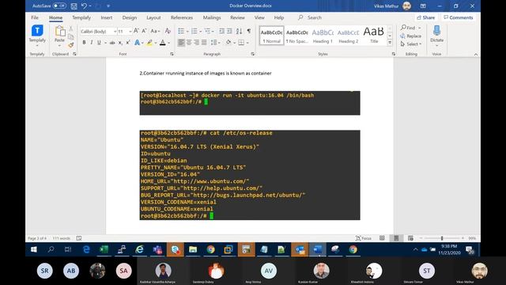Adjust the zoom slider
Screen dimensions: 506x285
[x=442, y=238]
